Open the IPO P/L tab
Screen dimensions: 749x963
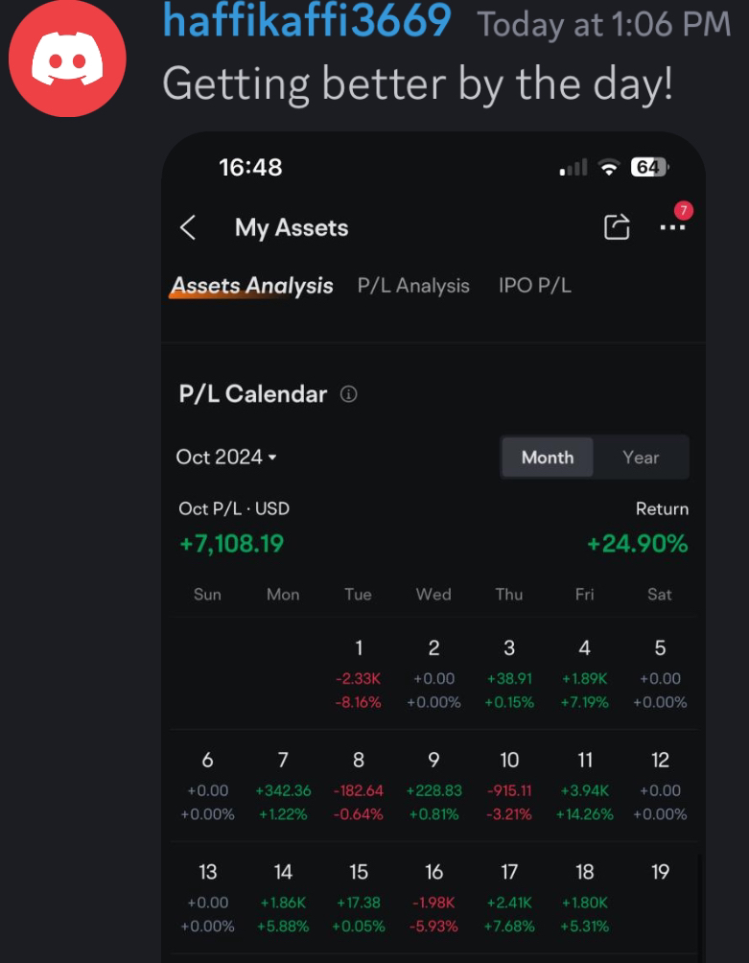pyautogui.click(x=535, y=286)
